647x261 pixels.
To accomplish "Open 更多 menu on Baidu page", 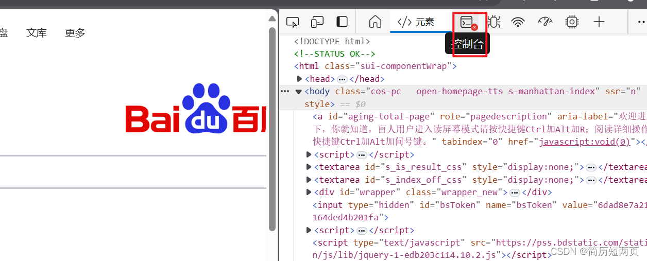I will coord(75,33).
